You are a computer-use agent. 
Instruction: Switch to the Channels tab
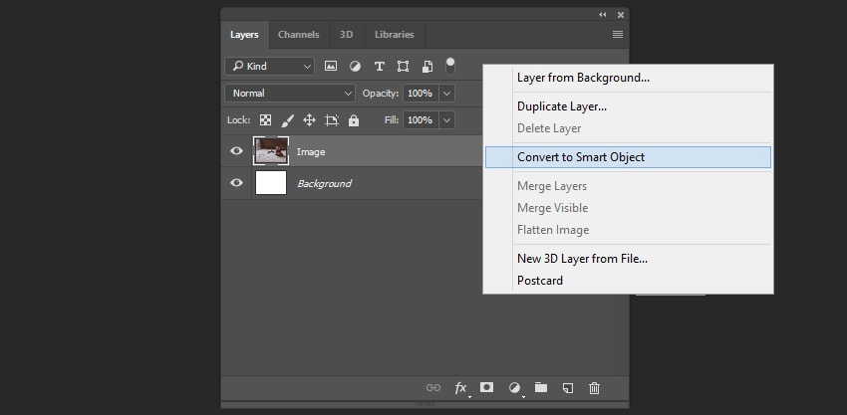pyautogui.click(x=298, y=35)
